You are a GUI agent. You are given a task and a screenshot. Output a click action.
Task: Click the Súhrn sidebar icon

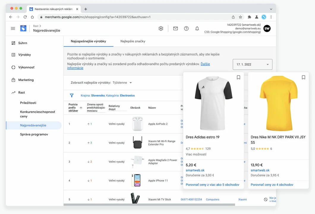(x=13, y=43)
